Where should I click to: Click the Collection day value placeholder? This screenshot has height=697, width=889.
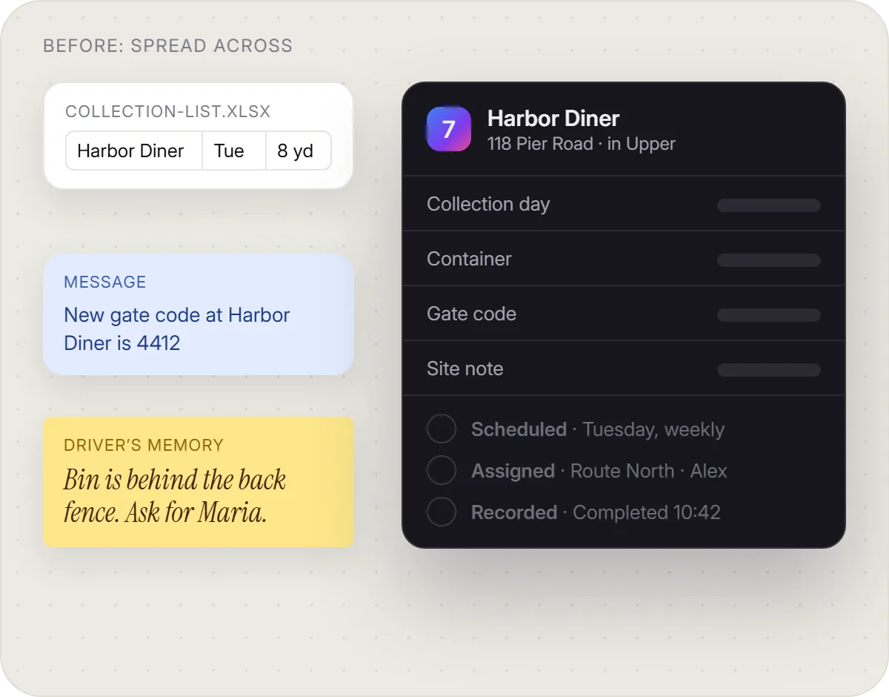(x=769, y=205)
